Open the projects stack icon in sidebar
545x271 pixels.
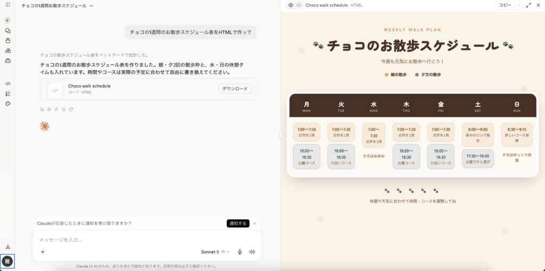pos(7,40)
